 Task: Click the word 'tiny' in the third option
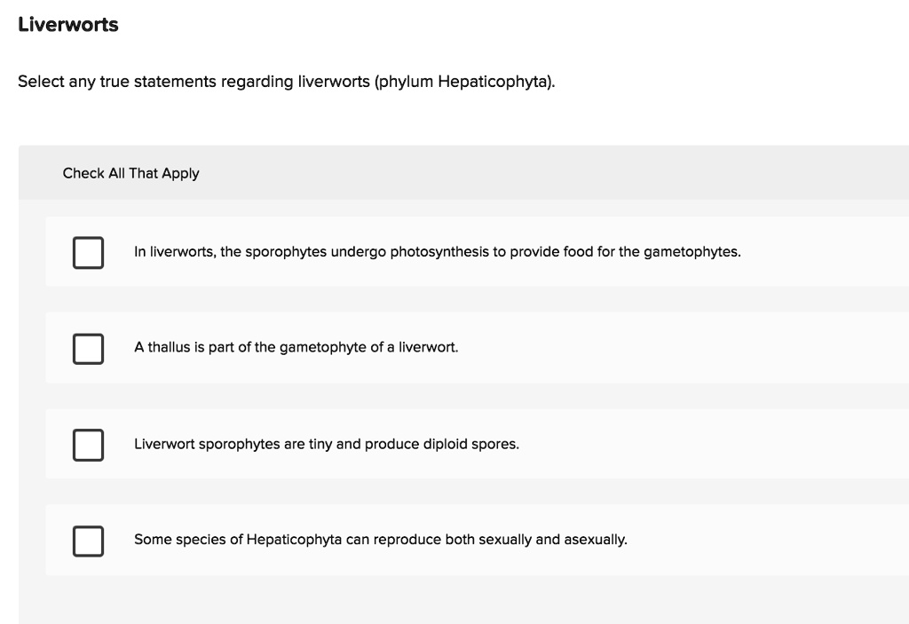[320, 444]
